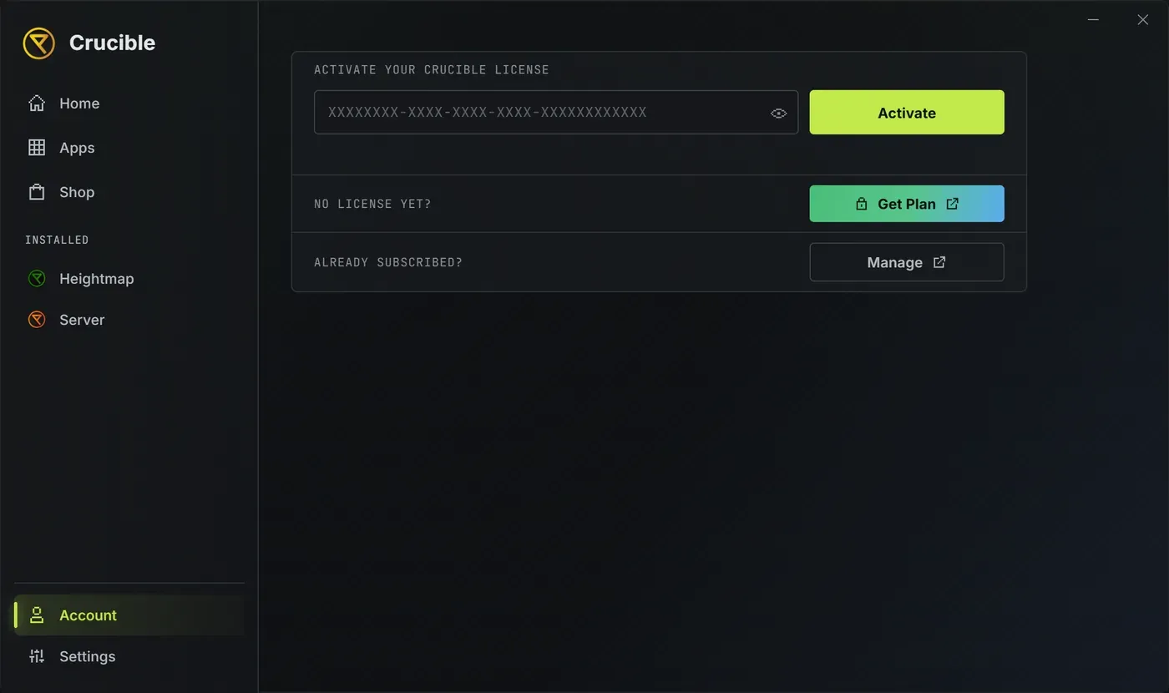The image size is (1169, 693).
Task: Click the Manage subscription button
Action: click(907, 262)
